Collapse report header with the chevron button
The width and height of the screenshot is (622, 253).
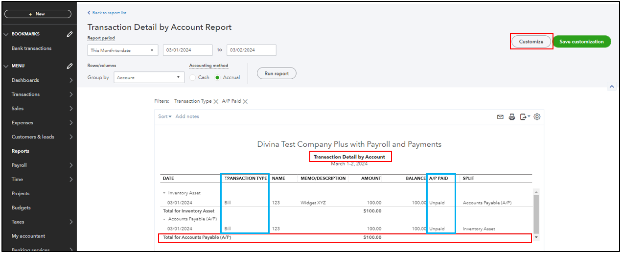(611, 86)
